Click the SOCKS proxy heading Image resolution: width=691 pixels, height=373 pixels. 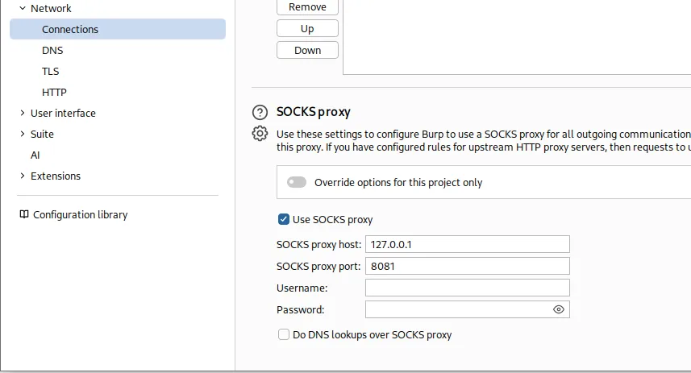point(314,112)
